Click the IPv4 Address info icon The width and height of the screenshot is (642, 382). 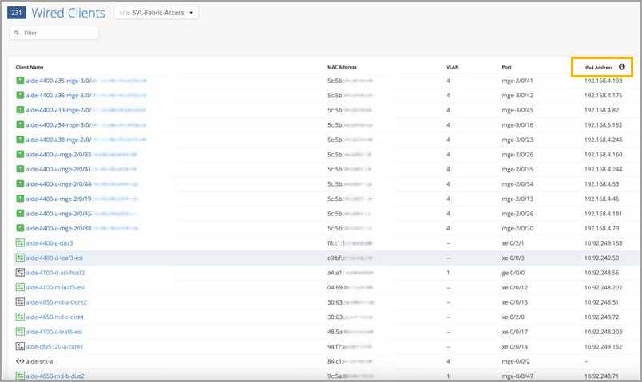click(621, 67)
